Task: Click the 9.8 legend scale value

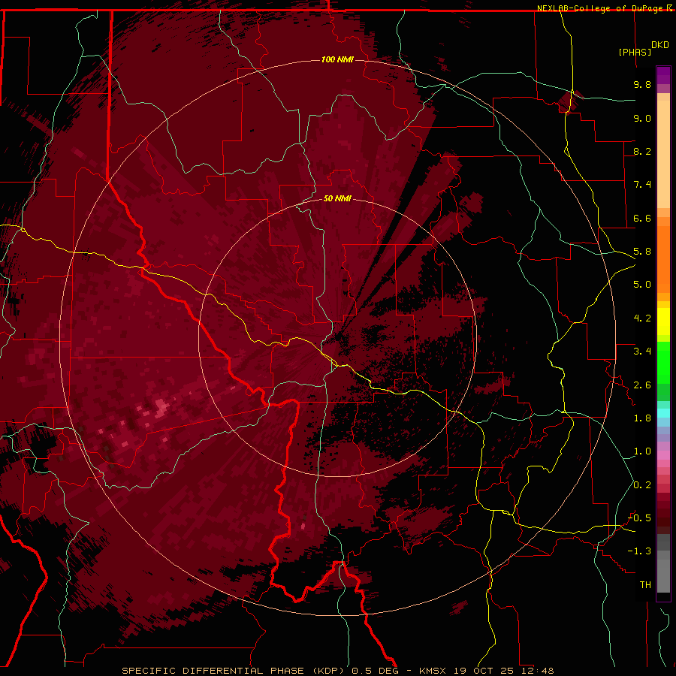Action: [642, 84]
